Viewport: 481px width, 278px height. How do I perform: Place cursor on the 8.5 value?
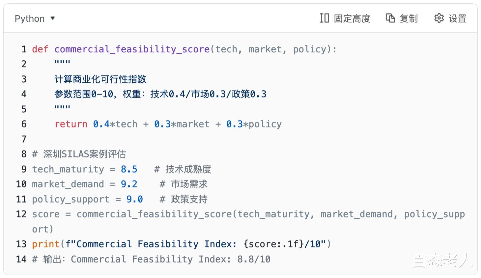(129, 169)
